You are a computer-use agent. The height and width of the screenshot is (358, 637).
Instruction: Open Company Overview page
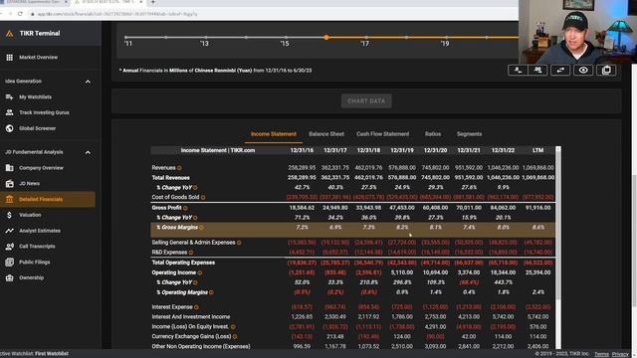click(x=41, y=168)
